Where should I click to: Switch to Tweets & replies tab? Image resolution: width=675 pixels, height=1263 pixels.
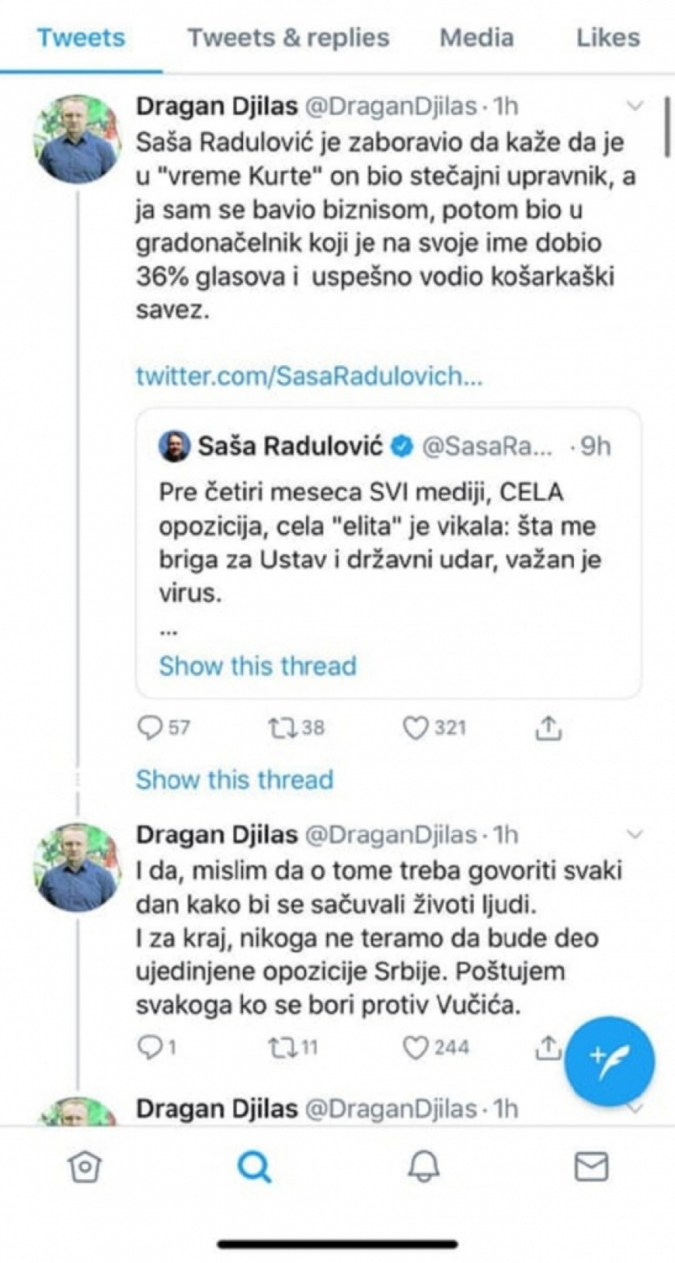pos(288,37)
